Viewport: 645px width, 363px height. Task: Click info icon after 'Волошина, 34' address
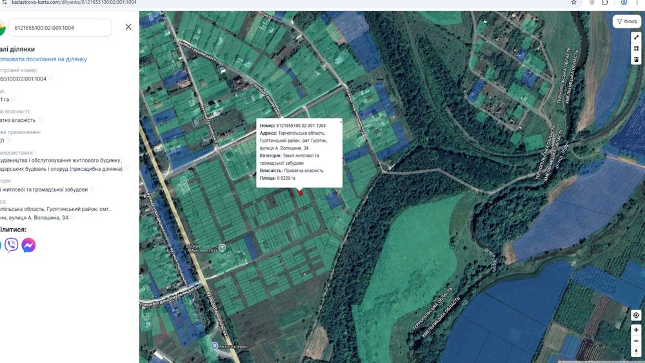(x=72, y=217)
